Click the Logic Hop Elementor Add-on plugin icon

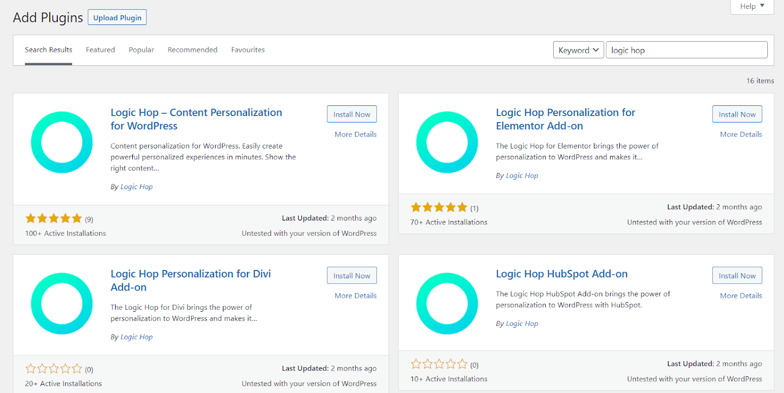click(x=447, y=142)
